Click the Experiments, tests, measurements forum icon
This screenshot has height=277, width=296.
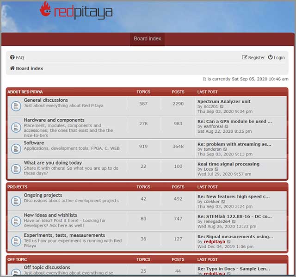16,241
